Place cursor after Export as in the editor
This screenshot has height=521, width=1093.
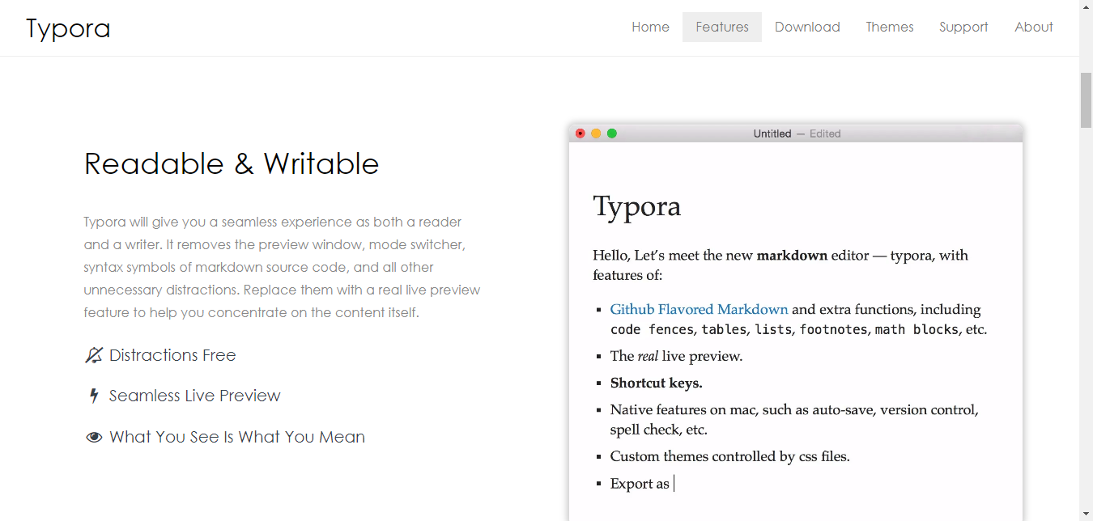[x=674, y=483]
